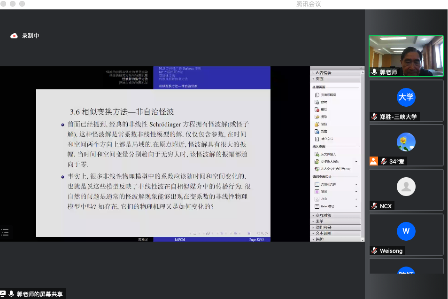
Task: Click the crop page icon (裁剪)
Action: click(317, 132)
